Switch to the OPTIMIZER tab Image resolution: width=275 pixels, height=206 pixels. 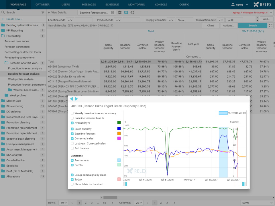click(42, 5)
